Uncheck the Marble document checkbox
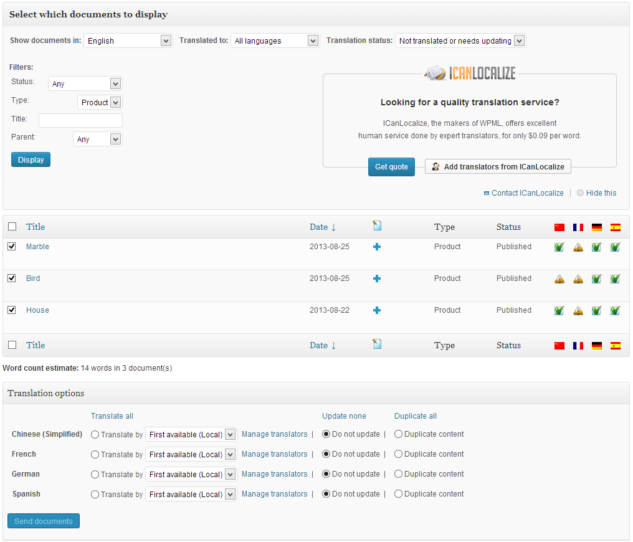 point(12,246)
